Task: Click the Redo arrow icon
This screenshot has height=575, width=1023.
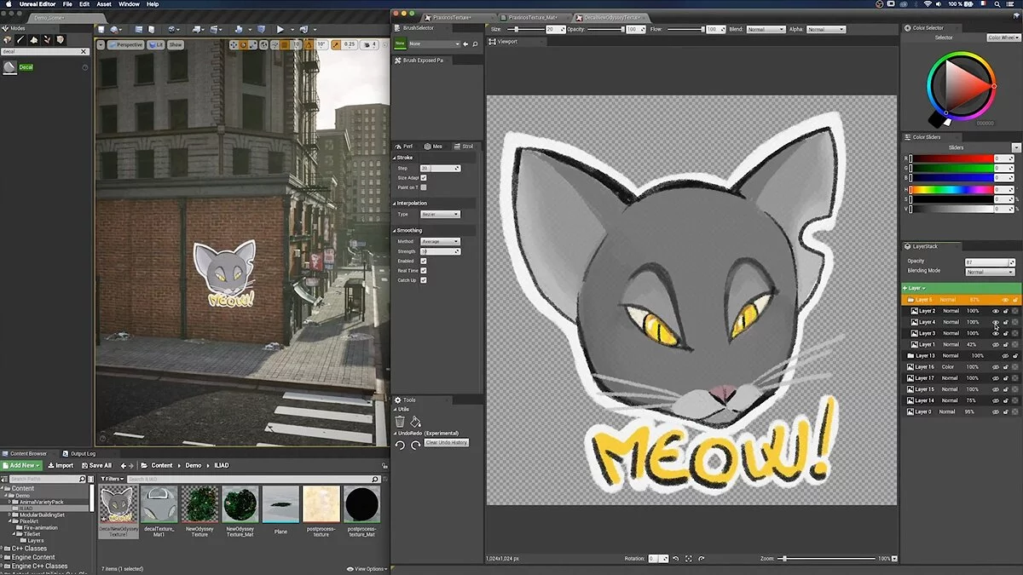Action: (x=415, y=445)
